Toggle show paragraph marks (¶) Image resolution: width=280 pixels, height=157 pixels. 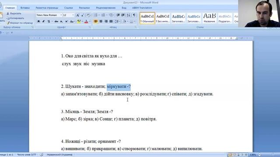point(134,15)
